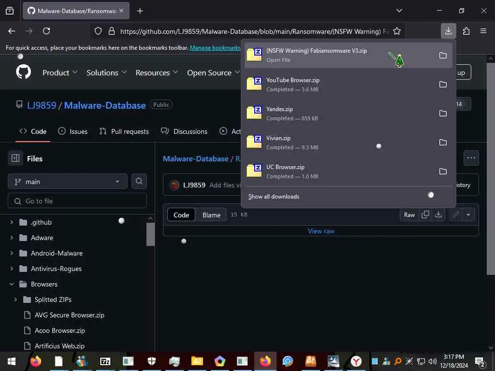Viewport: 495px width, 371px height.
Task: Open the Firefox extensions puzzle icon
Action: click(x=466, y=31)
